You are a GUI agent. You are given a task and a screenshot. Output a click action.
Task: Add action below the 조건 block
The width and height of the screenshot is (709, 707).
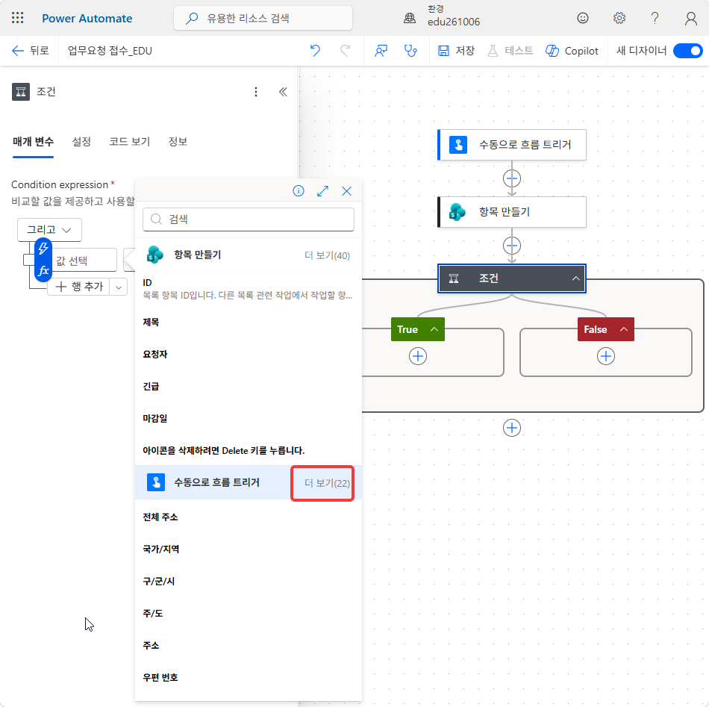512,428
